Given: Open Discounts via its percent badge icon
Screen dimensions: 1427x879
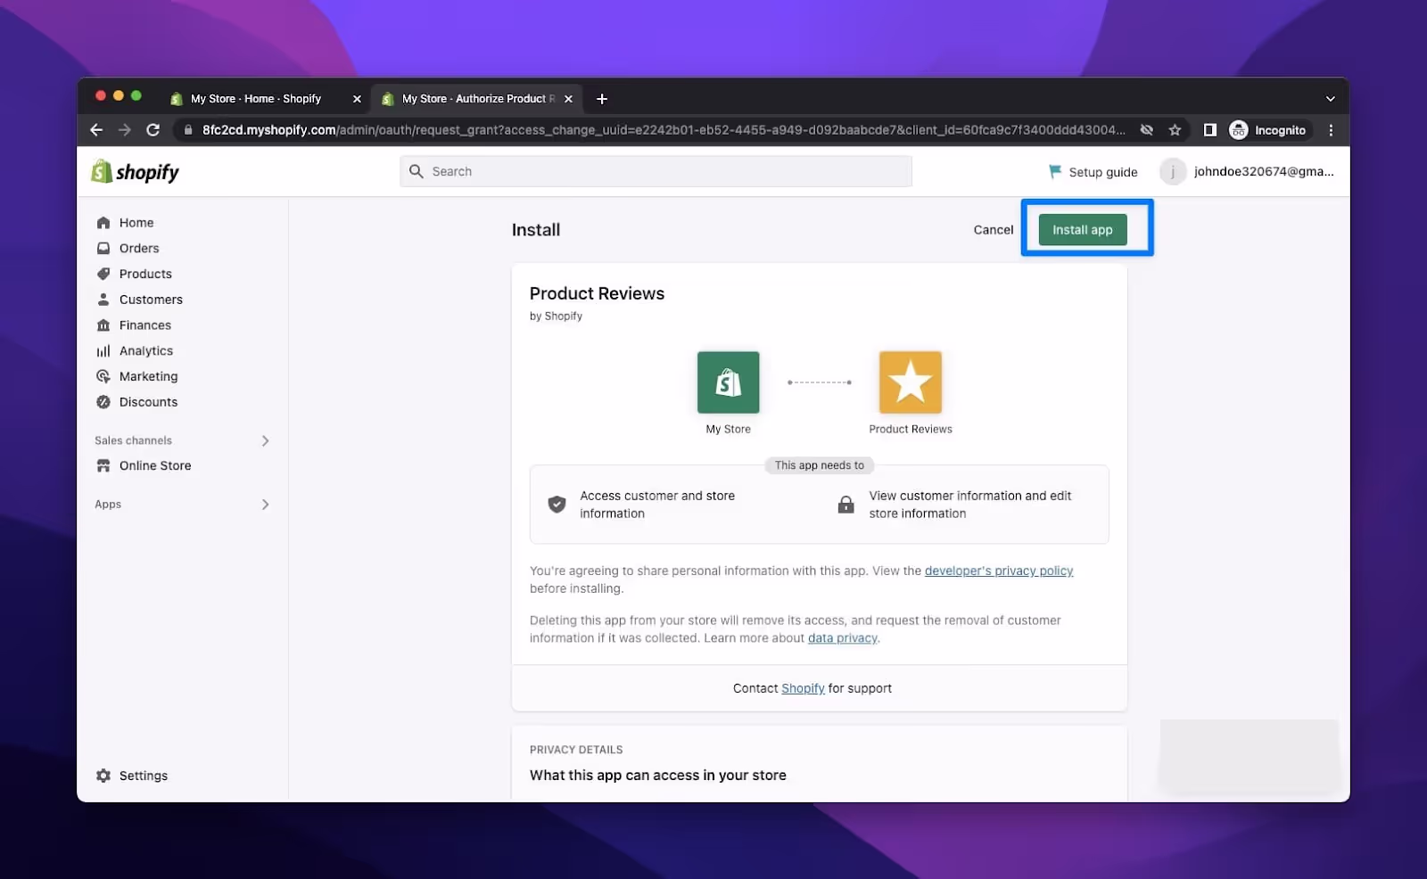Looking at the screenshot, I should pyautogui.click(x=103, y=402).
